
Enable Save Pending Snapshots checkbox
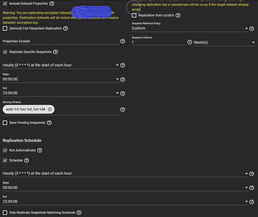(x=5, y=123)
